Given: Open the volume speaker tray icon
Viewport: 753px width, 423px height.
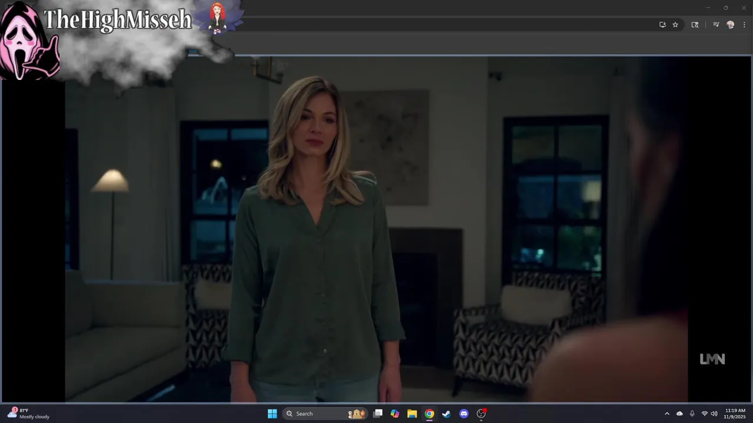Looking at the screenshot, I should click(714, 414).
